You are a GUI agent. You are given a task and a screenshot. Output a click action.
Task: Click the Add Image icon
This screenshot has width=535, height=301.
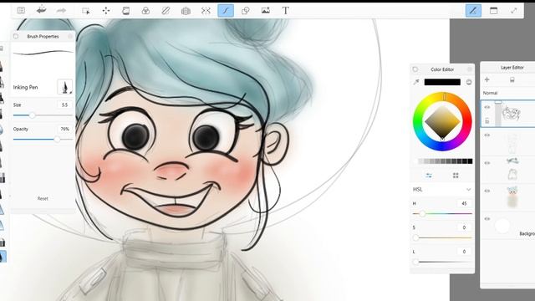pyautogui.click(x=266, y=11)
